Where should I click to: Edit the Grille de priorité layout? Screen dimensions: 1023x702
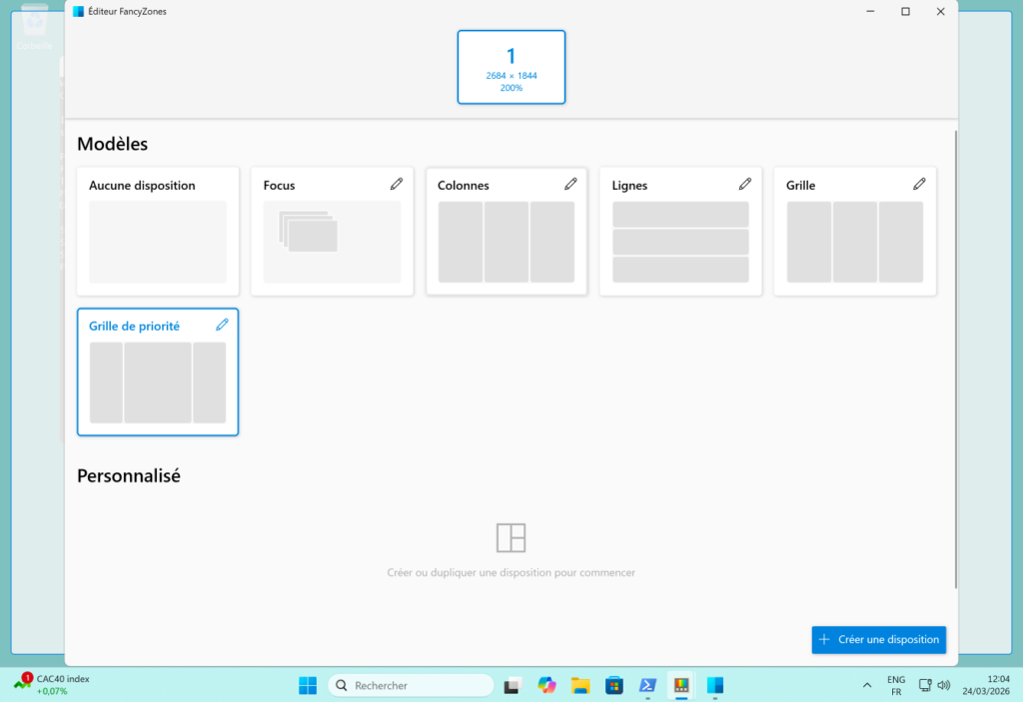point(222,326)
